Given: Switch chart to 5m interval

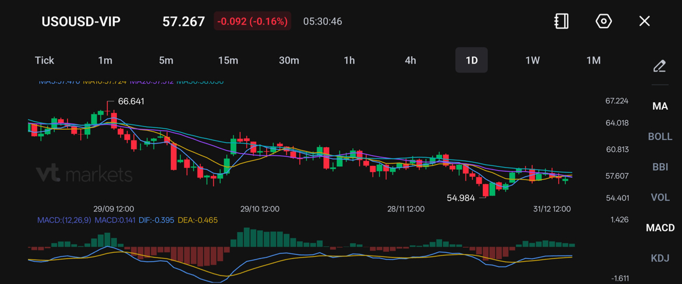Looking at the screenshot, I should (166, 60).
